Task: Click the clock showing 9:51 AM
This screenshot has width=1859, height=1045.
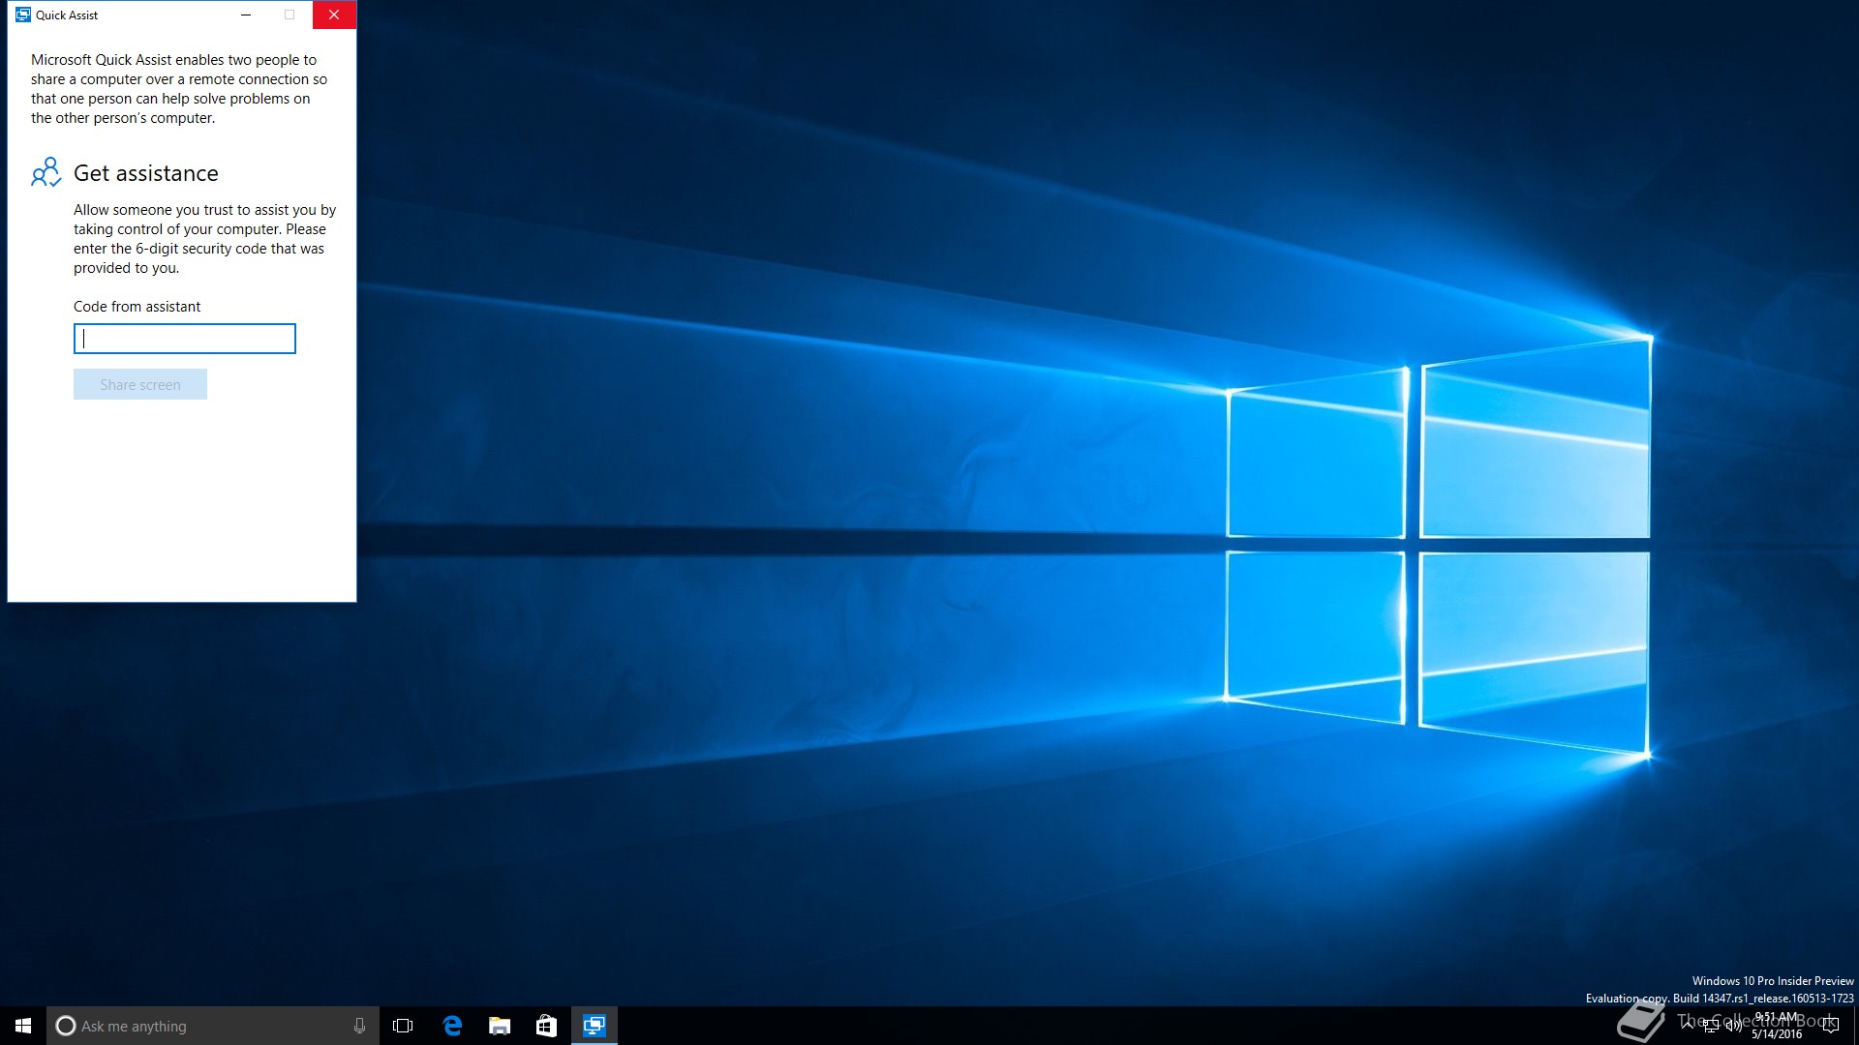Action: click(1777, 1026)
